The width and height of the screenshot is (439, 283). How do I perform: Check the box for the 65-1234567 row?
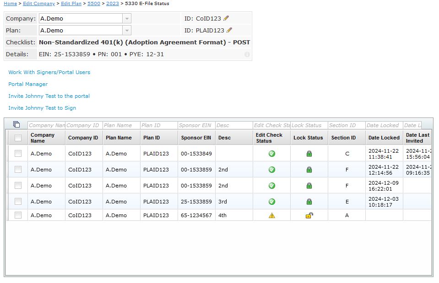click(18, 215)
